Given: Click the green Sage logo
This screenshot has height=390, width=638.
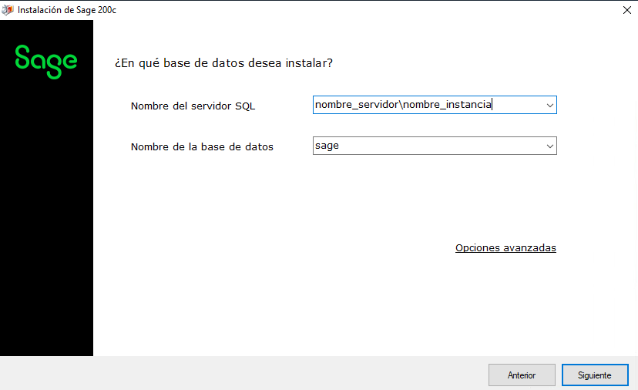Looking at the screenshot, I should click(x=46, y=62).
